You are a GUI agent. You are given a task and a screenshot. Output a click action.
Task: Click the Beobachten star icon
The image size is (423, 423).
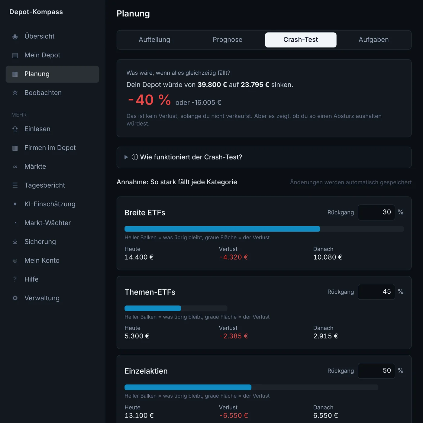[x=15, y=93]
